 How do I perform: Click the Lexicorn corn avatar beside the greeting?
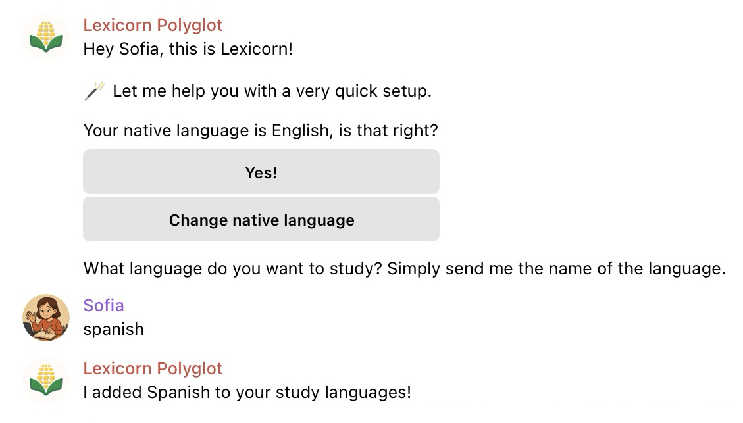point(46,37)
